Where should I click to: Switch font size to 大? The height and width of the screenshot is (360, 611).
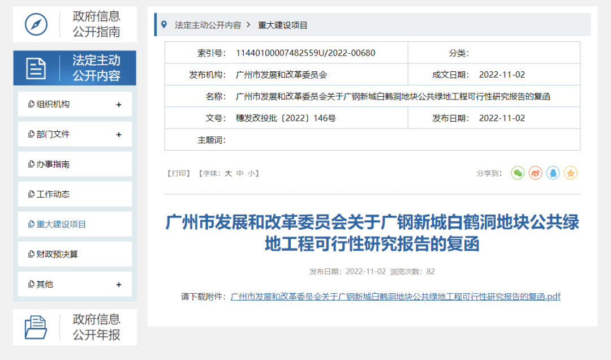coord(228,173)
